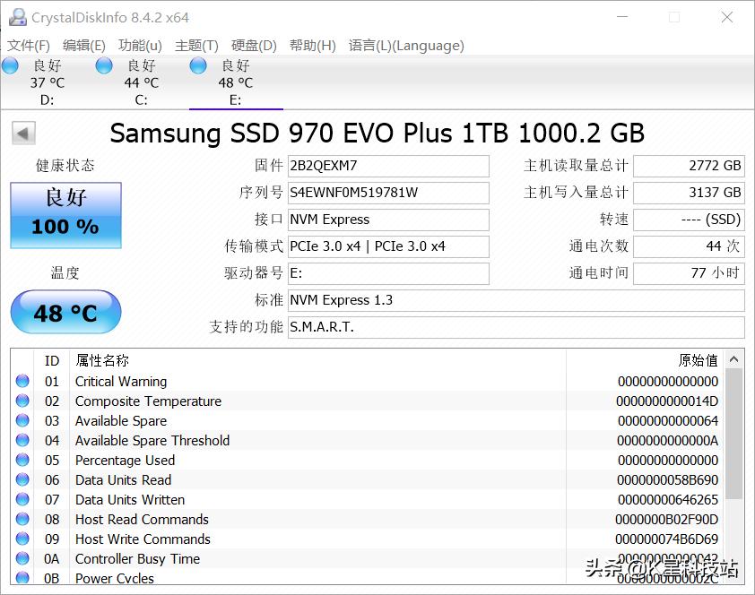755x595 pixels.
Task: Click the back arrow navigation button
Action: (x=22, y=132)
